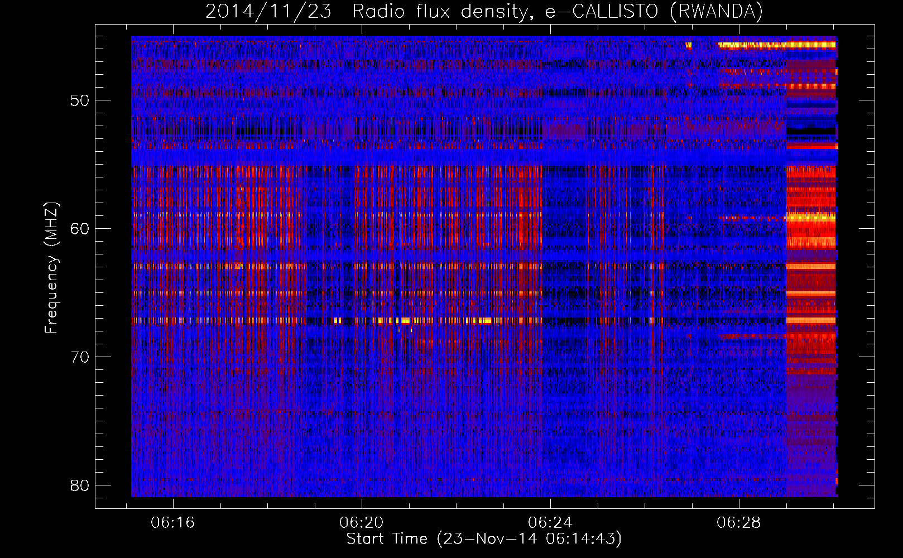
Task: Select the 06:24 time tick label
Action: pyautogui.click(x=550, y=523)
